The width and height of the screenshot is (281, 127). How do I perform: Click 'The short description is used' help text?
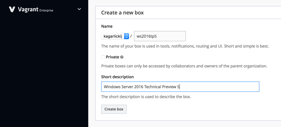(x=126, y=97)
